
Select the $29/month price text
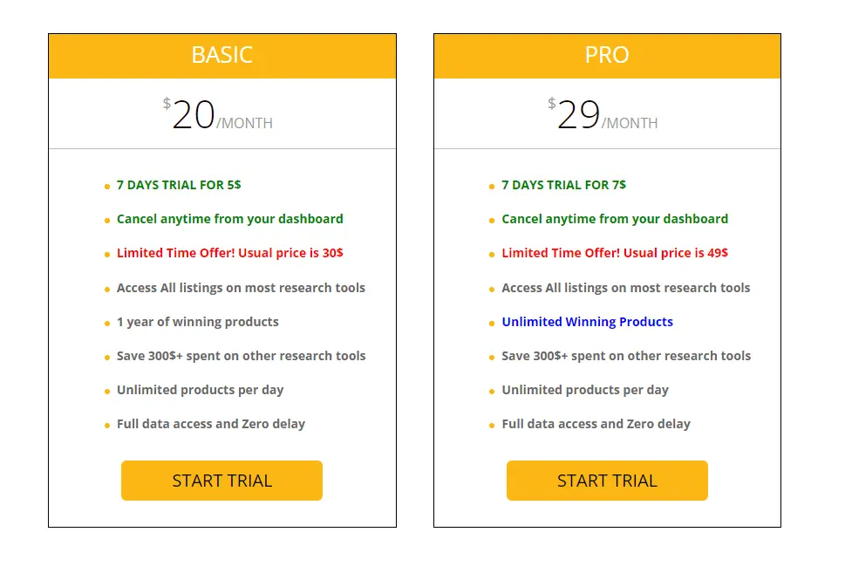click(x=603, y=114)
